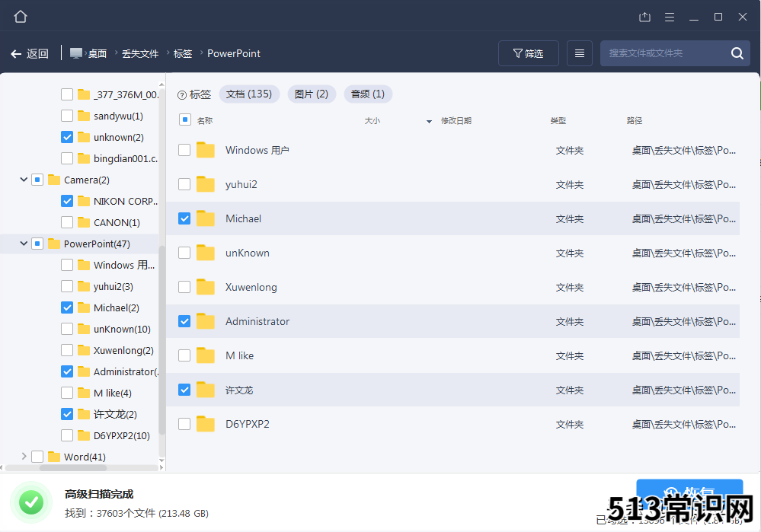Check the unKnown row checkbox in list

pyautogui.click(x=184, y=253)
